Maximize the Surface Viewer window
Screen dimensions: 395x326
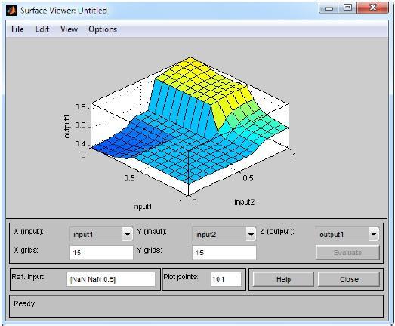347,8
